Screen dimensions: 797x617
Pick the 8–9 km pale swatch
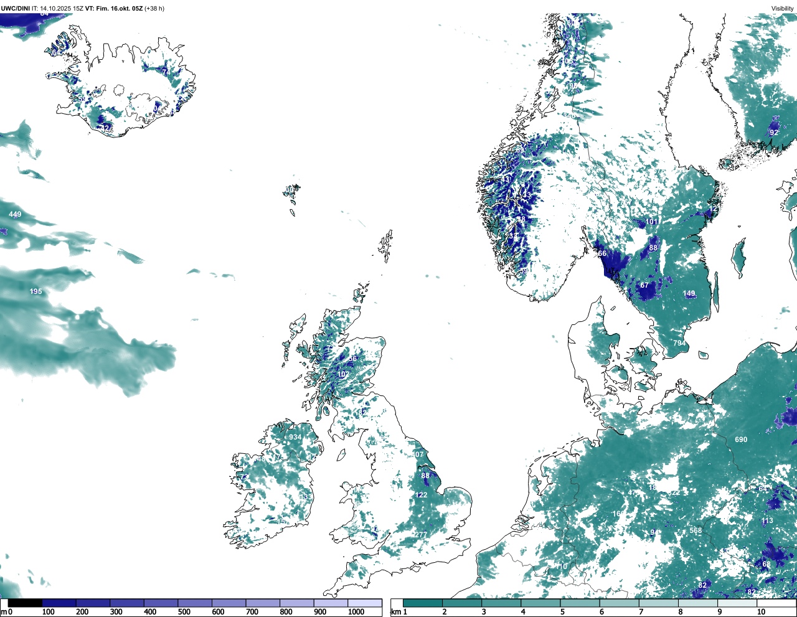(x=699, y=603)
